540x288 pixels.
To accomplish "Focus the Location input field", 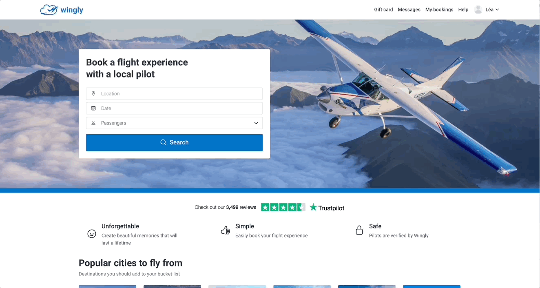I will (x=179, y=93).
